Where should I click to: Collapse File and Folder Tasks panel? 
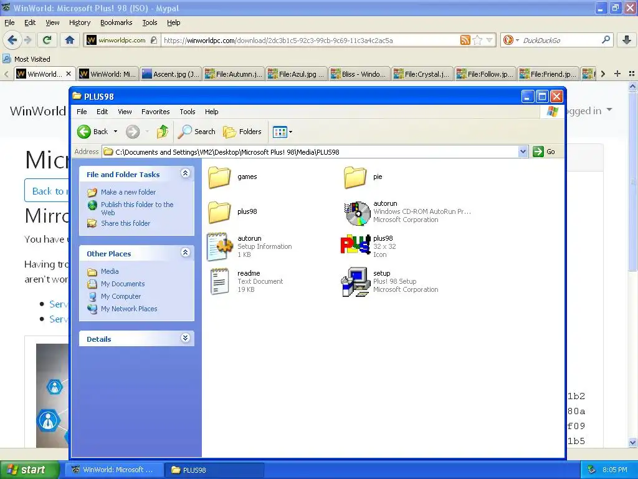coord(185,173)
